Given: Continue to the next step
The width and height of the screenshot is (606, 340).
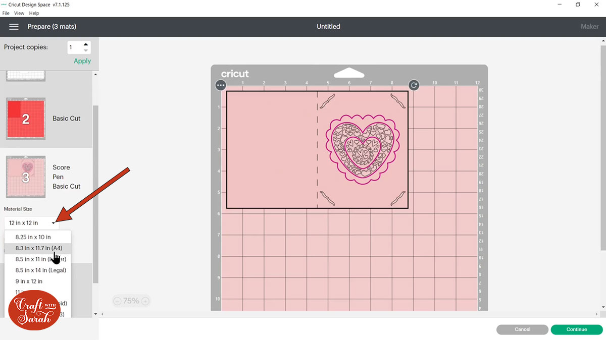Looking at the screenshot, I should click(577, 329).
